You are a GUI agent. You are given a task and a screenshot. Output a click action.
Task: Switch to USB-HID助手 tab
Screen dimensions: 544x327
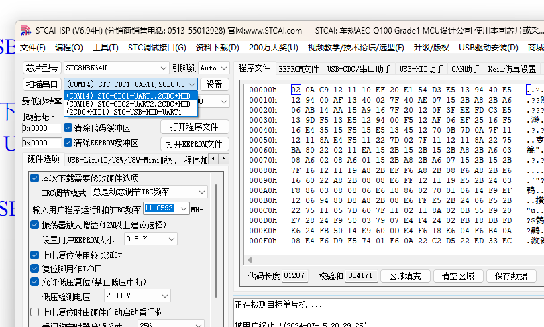coord(421,69)
